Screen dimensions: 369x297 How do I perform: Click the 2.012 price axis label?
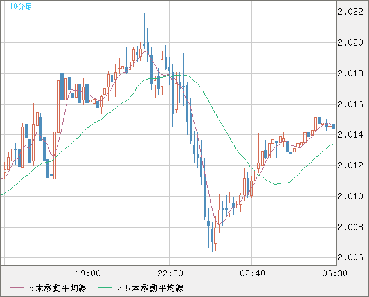(350, 165)
